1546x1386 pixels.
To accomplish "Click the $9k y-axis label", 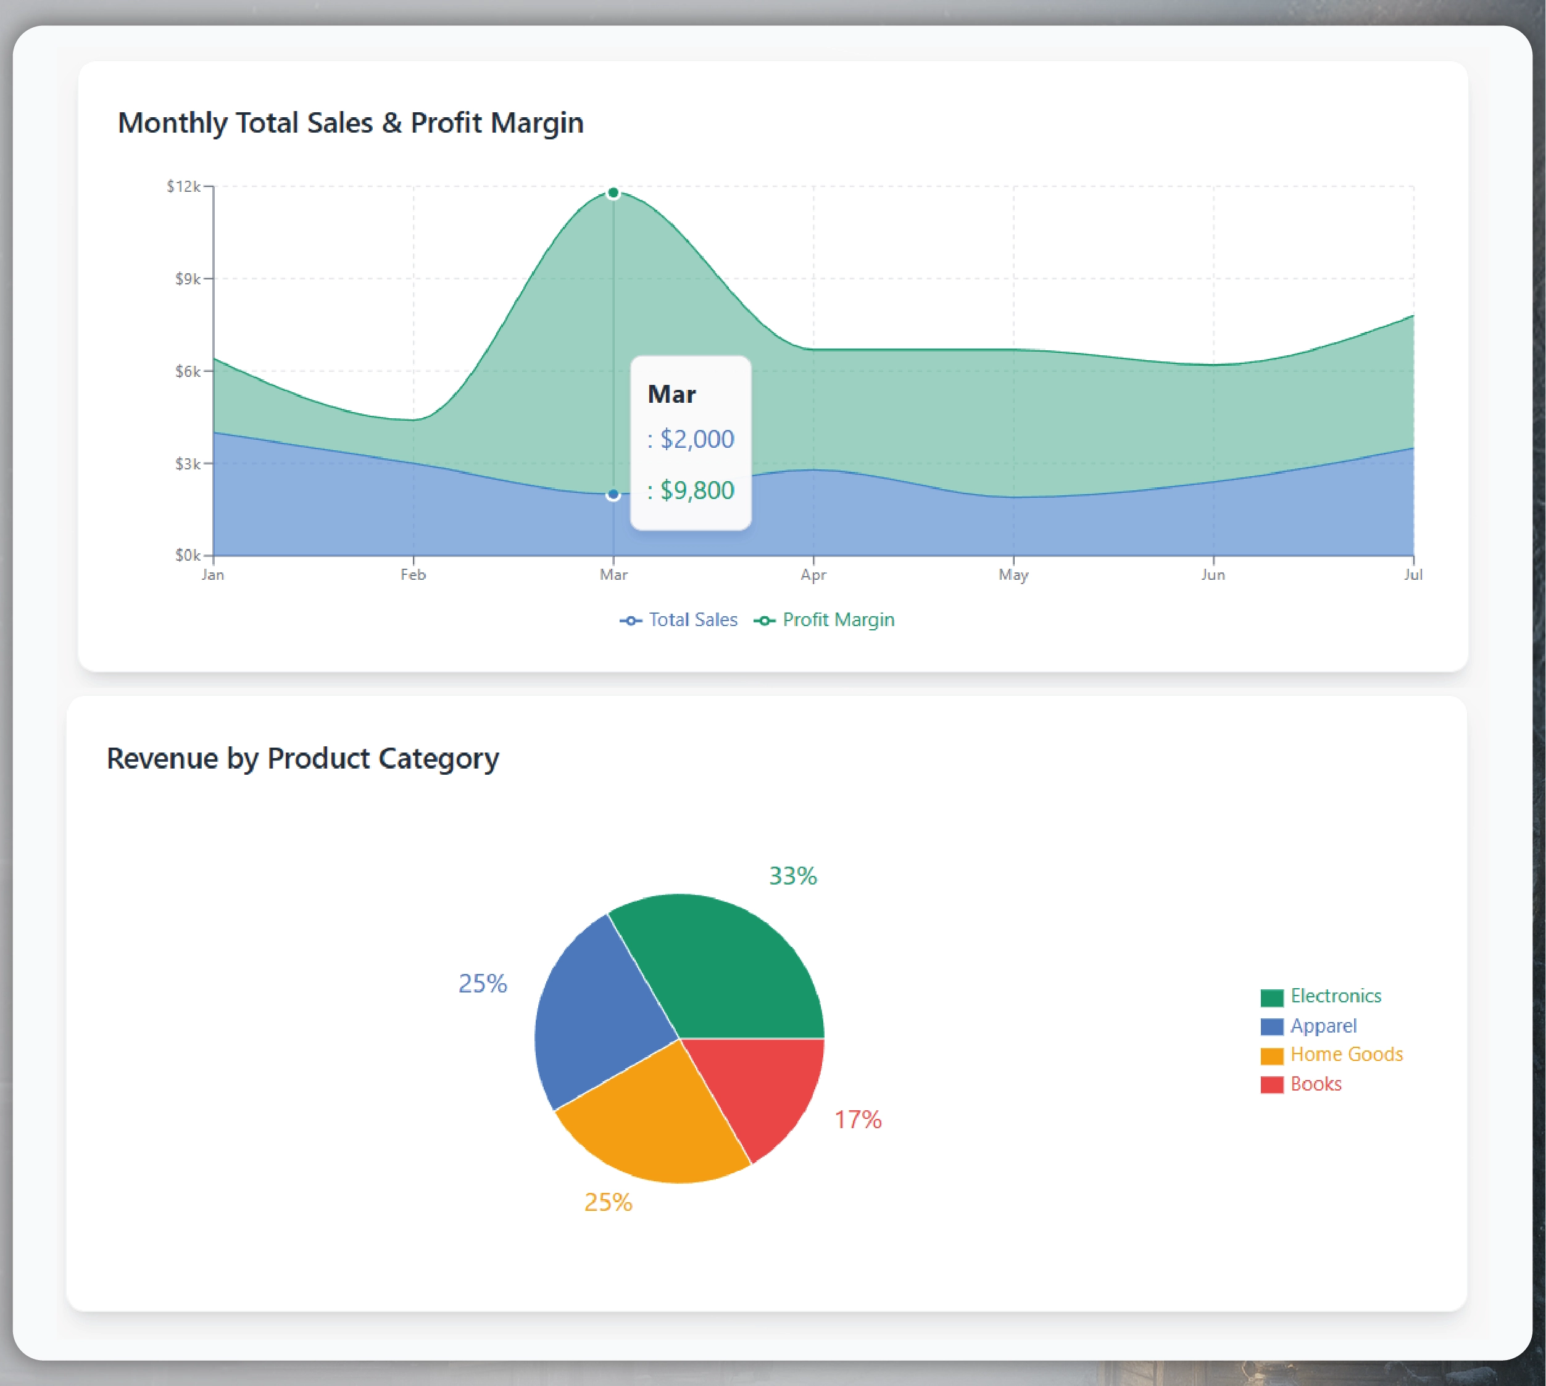I will pyautogui.click(x=188, y=279).
